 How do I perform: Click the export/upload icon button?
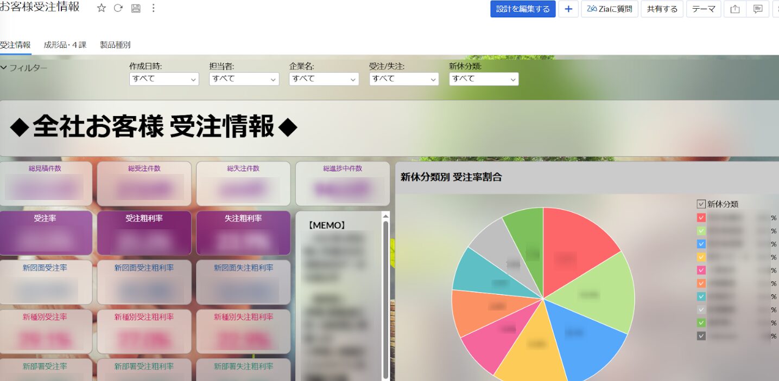[735, 9]
